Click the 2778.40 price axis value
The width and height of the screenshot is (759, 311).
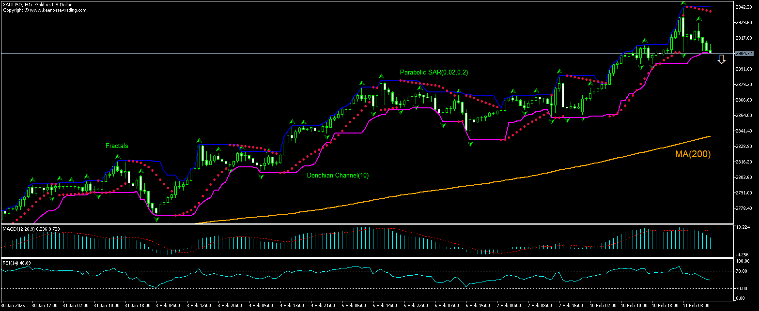coord(744,208)
